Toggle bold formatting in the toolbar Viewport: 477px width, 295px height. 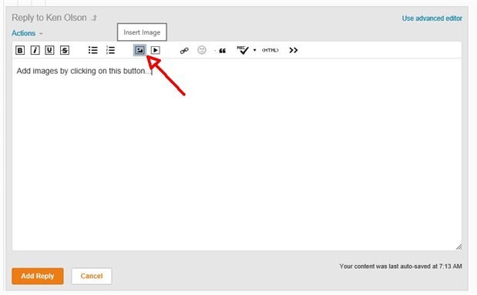(x=20, y=50)
